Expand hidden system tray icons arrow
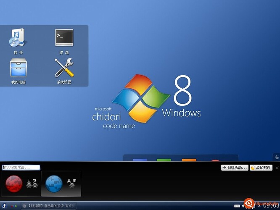Screen dimensions: 280x210 (x=259, y=206)
